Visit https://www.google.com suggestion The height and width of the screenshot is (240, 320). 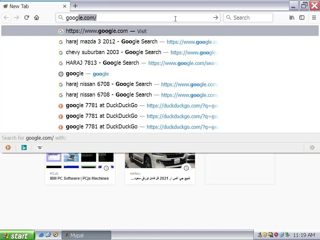[x=160, y=31]
